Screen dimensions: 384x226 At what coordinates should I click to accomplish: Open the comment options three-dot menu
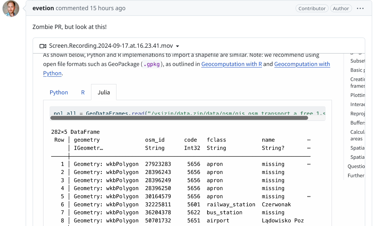pyautogui.click(x=360, y=9)
